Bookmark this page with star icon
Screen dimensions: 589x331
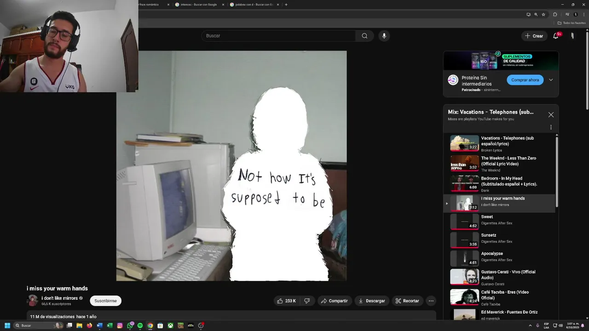543,14
